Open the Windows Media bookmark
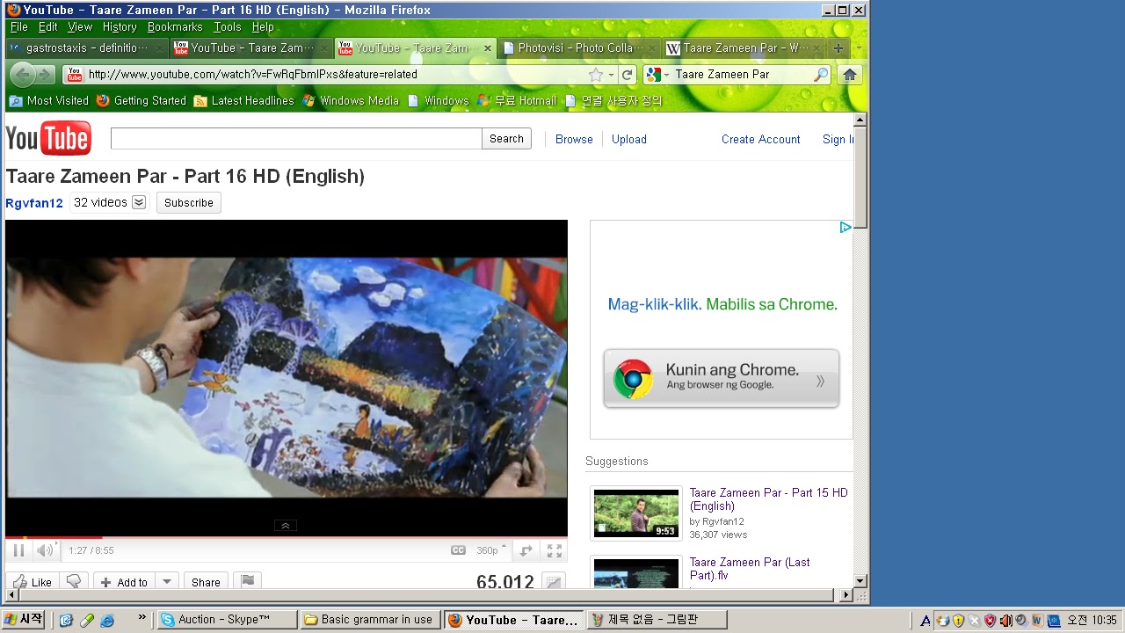This screenshot has width=1125, height=633. 350,101
